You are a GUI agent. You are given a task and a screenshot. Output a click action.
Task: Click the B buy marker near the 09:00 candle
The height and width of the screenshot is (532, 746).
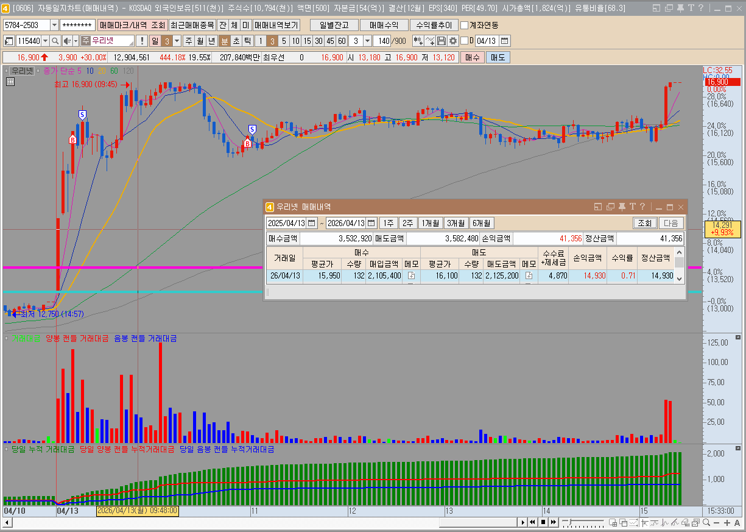[72, 140]
